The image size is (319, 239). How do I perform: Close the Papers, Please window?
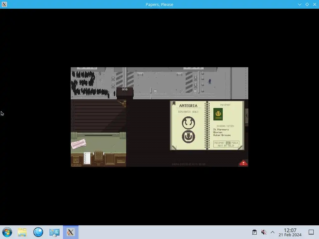(x=315, y=4)
